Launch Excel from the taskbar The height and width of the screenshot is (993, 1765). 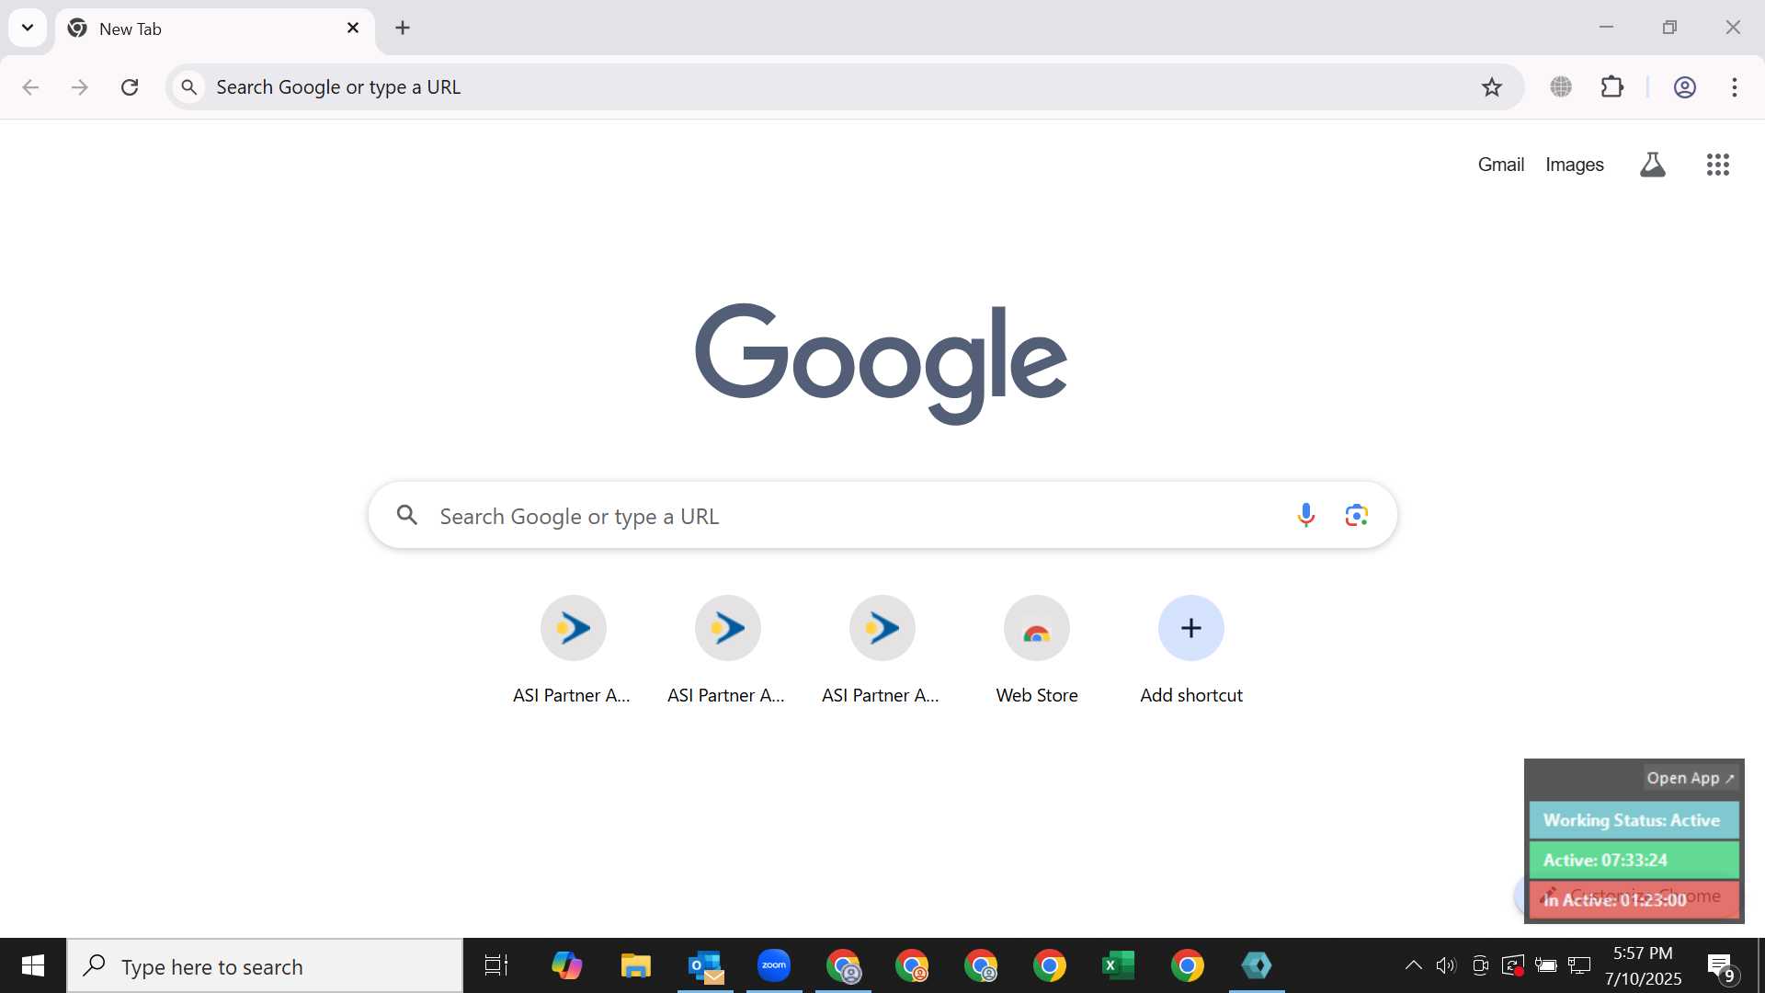[x=1118, y=965]
